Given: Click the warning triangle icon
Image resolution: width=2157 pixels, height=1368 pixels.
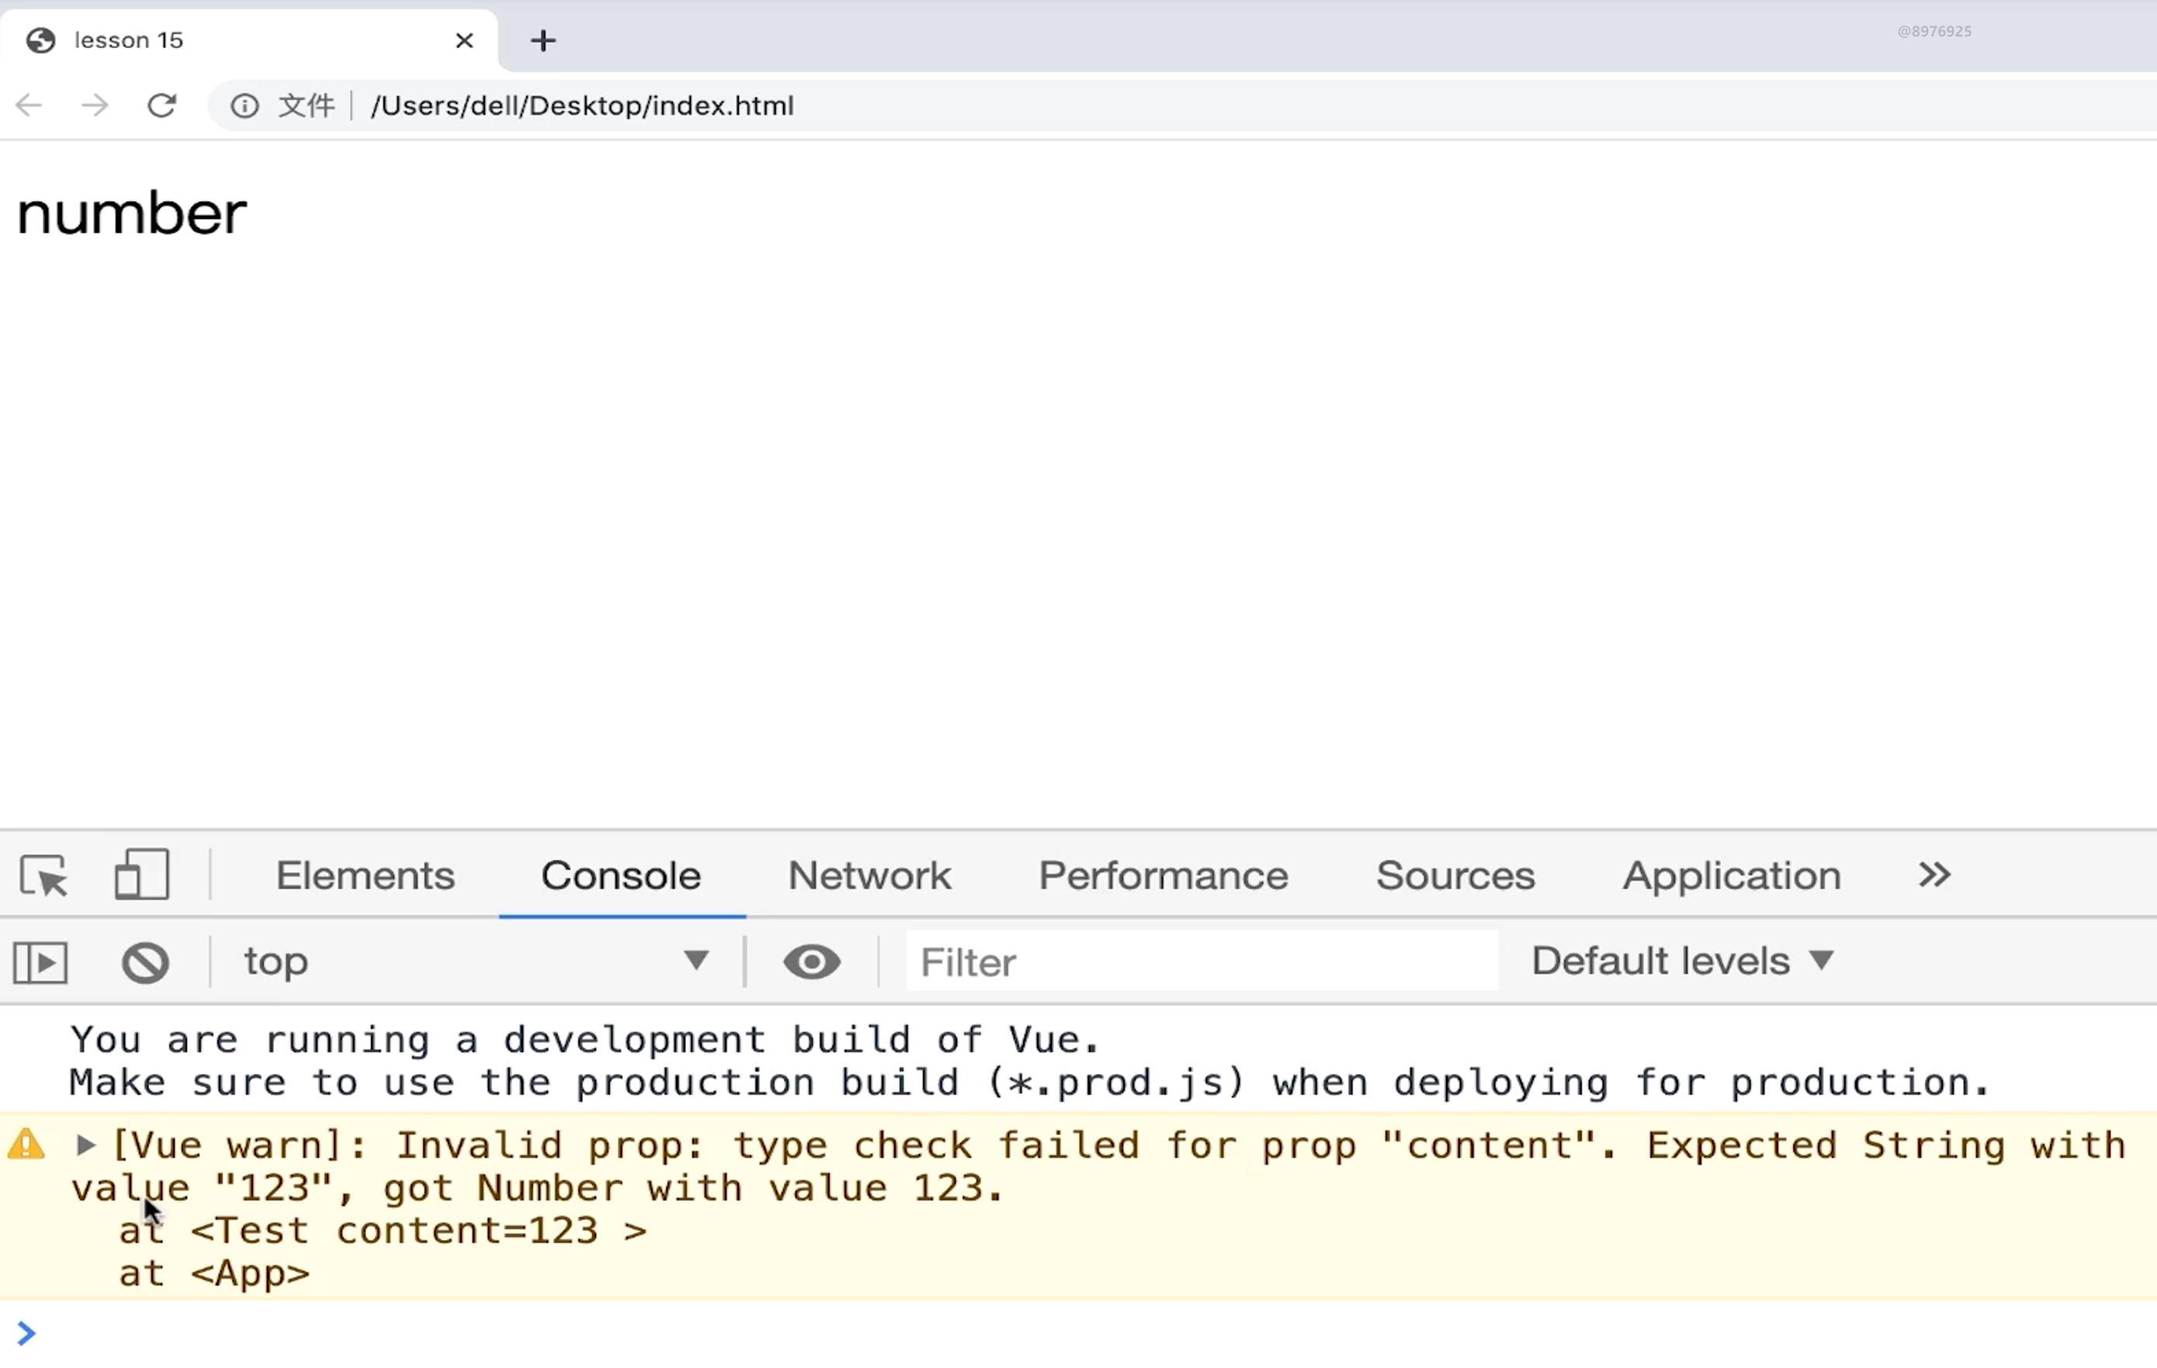Looking at the screenshot, I should pos(26,1145).
